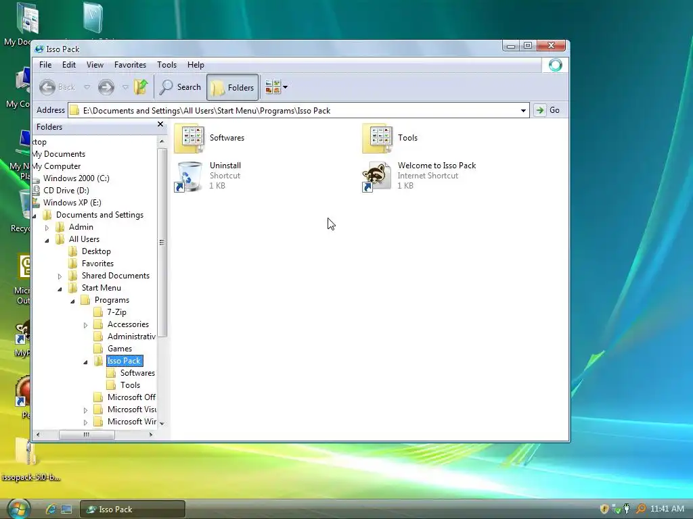This screenshot has width=693, height=519.
Task: Launch Internet Explorer from quick launch
Action: (x=51, y=510)
